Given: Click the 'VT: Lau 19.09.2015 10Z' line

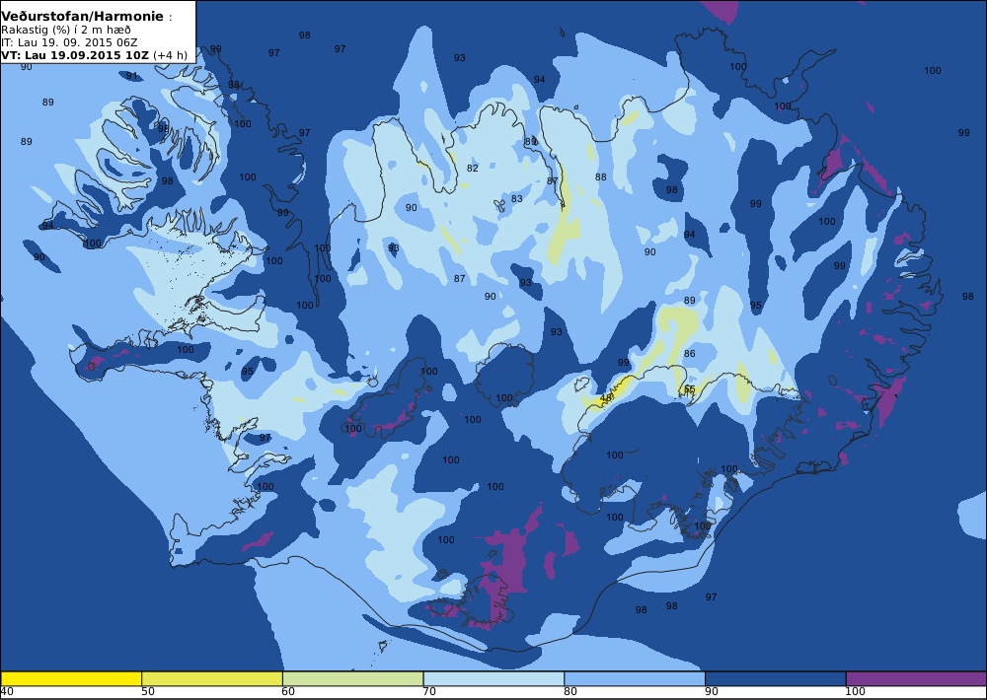Looking at the screenshot, I should pos(75,55).
